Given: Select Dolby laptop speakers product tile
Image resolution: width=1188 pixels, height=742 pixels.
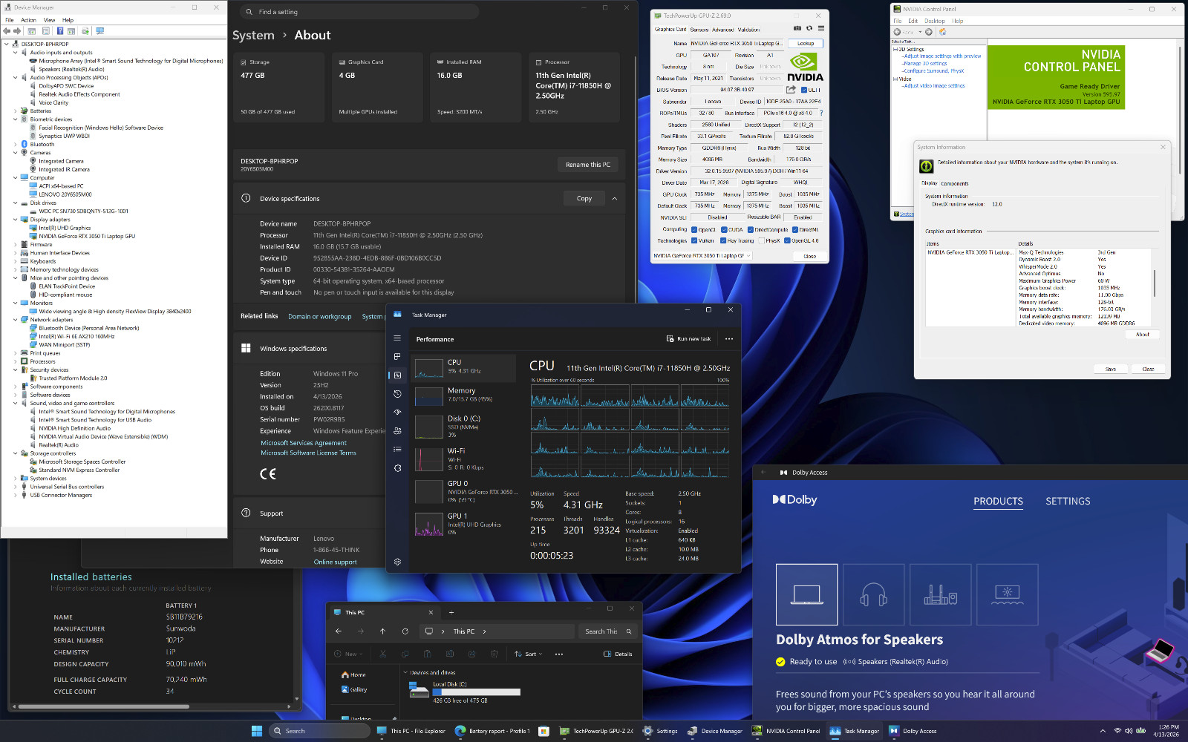Looking at the screenshot, I should (x=807, y=594).
